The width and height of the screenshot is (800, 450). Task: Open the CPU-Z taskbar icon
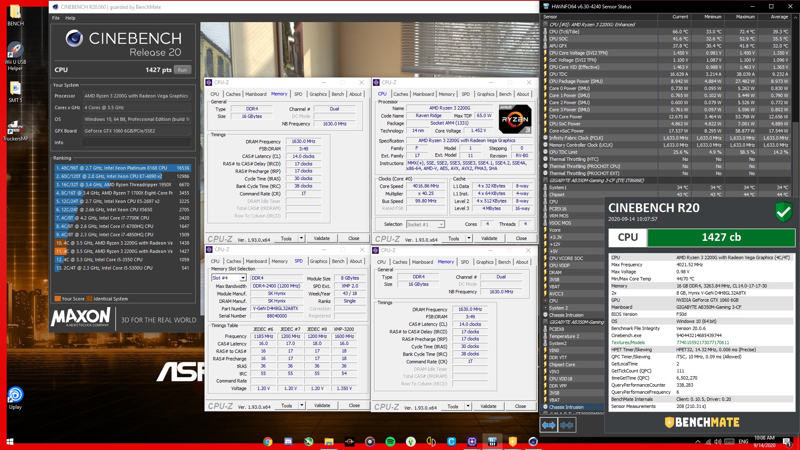[472, 442]
